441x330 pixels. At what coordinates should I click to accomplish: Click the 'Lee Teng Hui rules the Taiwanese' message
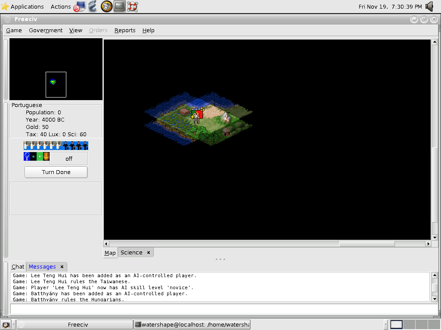coord(71,281)
